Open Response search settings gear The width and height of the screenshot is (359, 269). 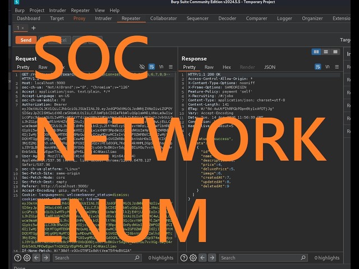pos(193,258)
